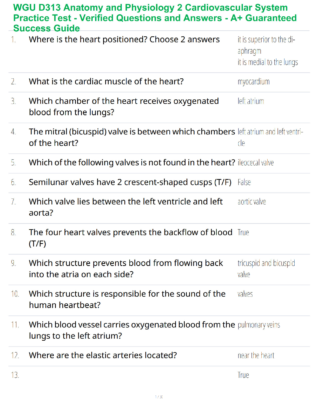Click the "False" answer for question 6
This screenshot has width=318, height=411.
[244, 182]
